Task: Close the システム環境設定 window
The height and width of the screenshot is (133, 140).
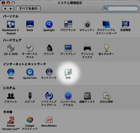Action: point(3,2)
